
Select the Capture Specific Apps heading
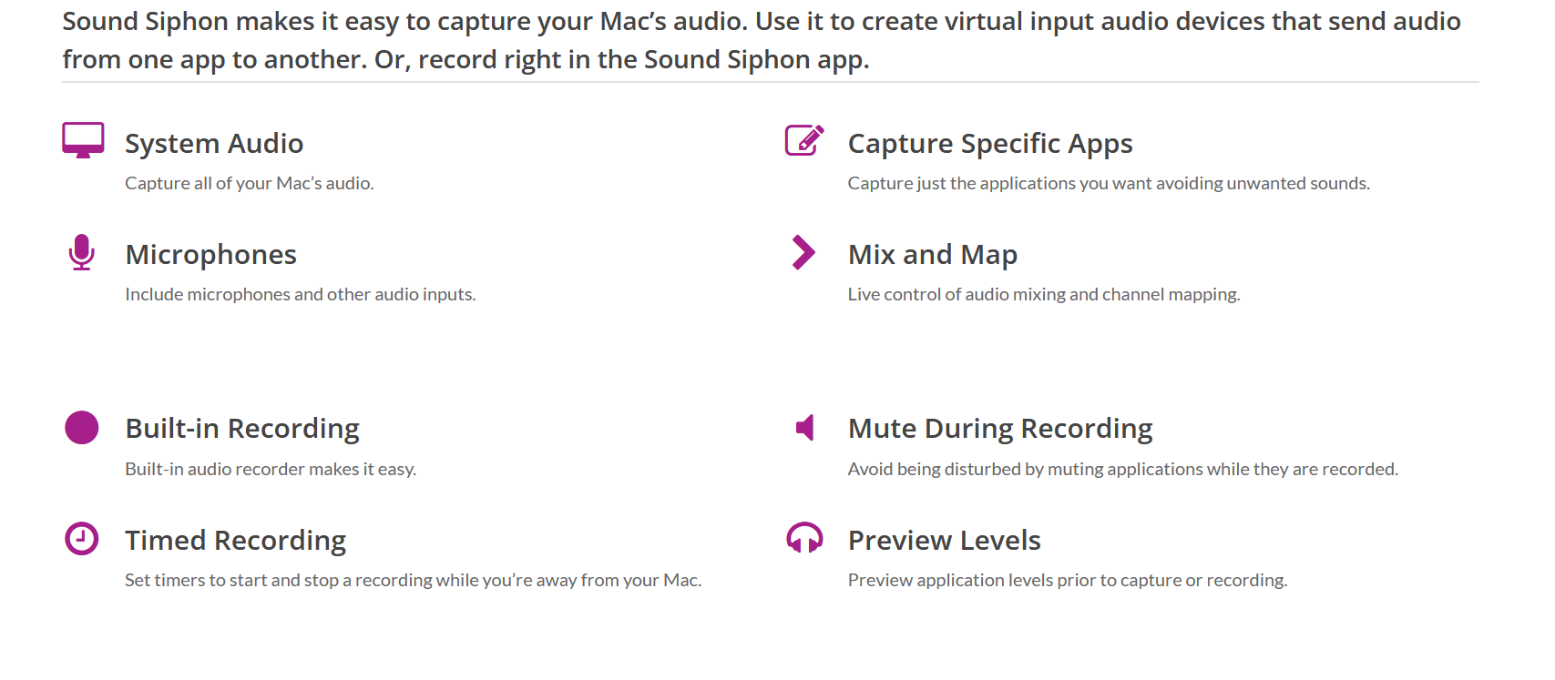(990, 144)
